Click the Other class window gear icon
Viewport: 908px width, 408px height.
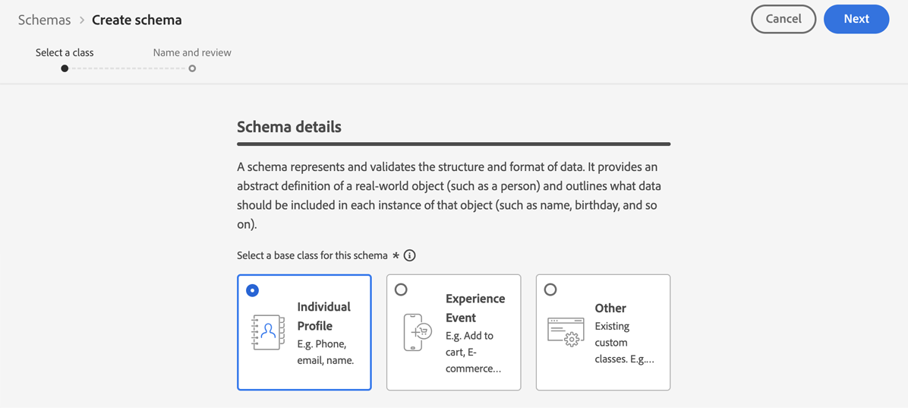click(x=566, y=332)
